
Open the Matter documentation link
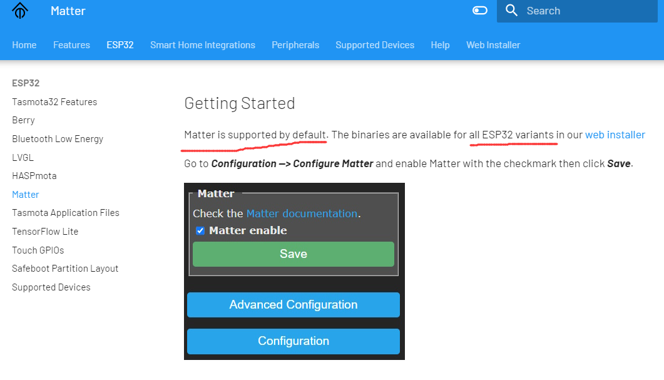tap(302, 213)
